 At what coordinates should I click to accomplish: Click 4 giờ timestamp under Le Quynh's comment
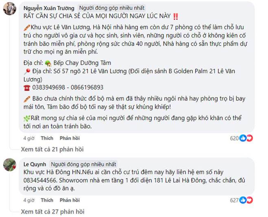point(29,200)
